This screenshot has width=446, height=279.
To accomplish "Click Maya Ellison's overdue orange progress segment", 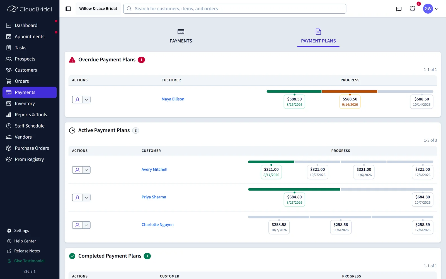I will 350,92.
